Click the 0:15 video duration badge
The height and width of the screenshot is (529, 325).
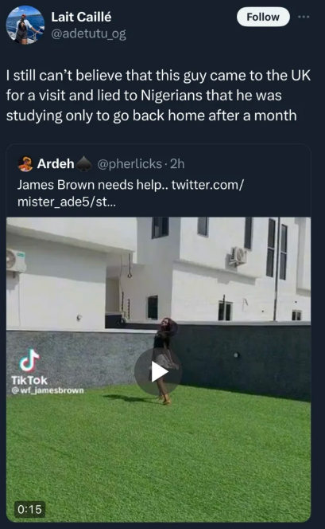(29, 509)
